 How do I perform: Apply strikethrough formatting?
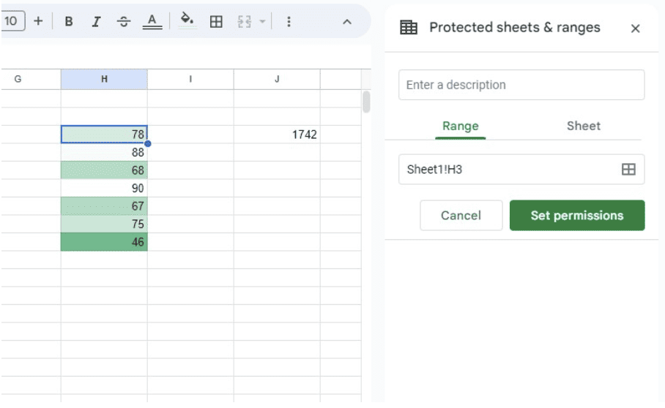pyautogui.click(x=124, y=22)
